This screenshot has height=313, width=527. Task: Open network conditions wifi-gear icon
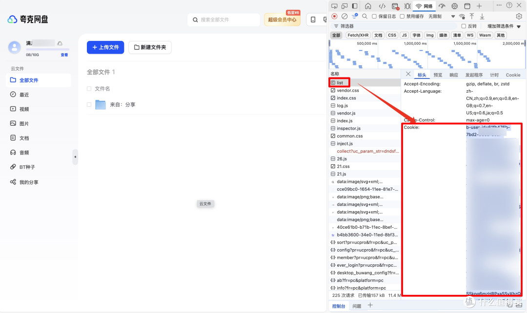point(462,16)
